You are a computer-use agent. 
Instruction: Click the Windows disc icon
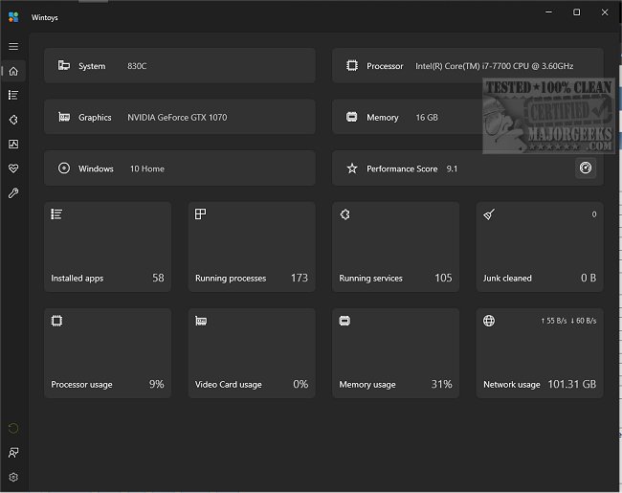pos(64,168)
